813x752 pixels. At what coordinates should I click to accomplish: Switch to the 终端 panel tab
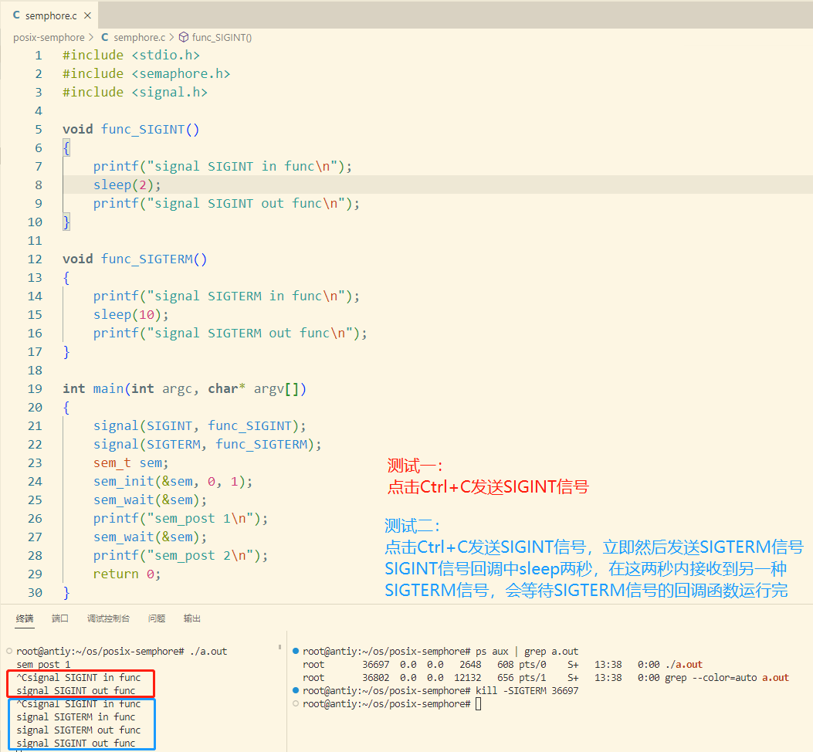point(25,618)
